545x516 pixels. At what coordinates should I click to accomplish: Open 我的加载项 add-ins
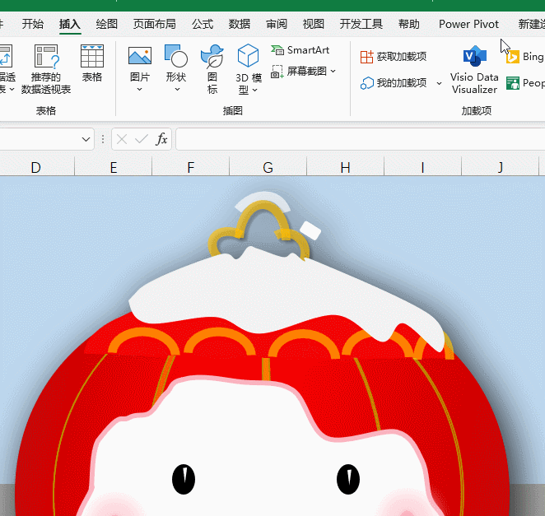point(394,83)
